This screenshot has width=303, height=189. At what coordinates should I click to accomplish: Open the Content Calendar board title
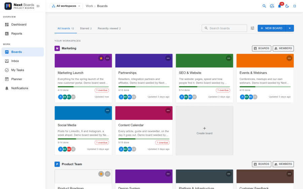[131, 125]
